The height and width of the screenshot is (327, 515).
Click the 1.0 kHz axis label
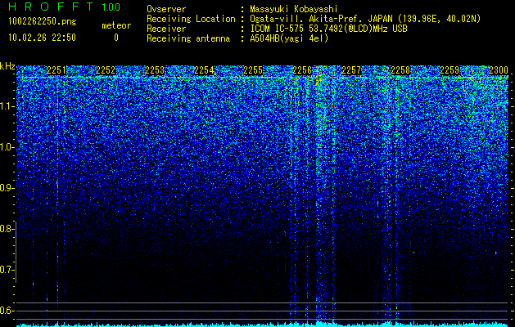click(x=7, y=147)
